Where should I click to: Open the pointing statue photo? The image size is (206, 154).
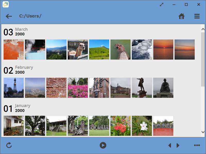point(142,88)
